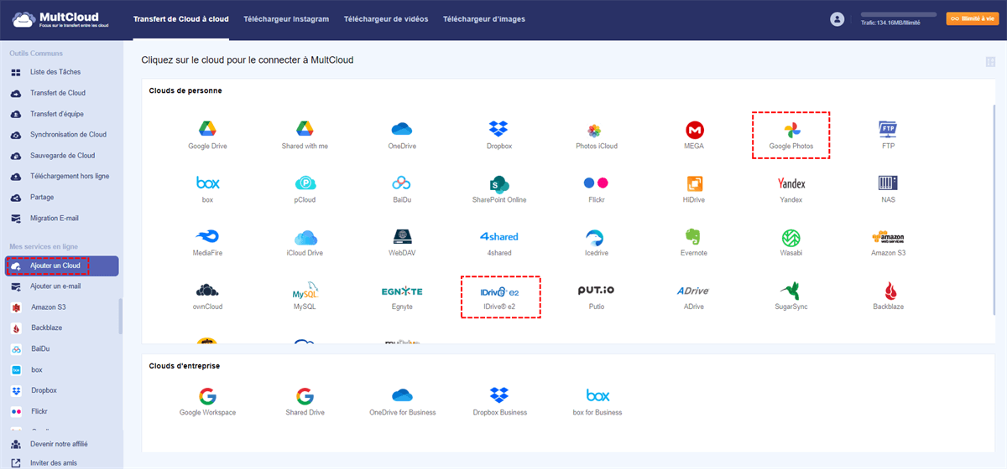Connect Google Workspace enterprise cloud

[x=207, y=401]
